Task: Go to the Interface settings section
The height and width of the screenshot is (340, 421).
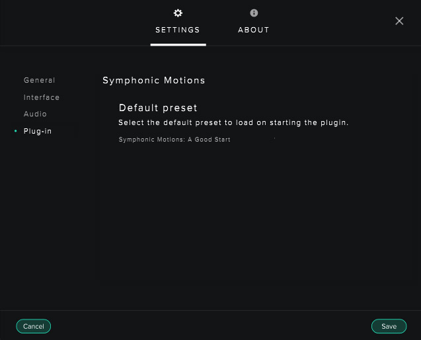Action: tap(42, 97)
